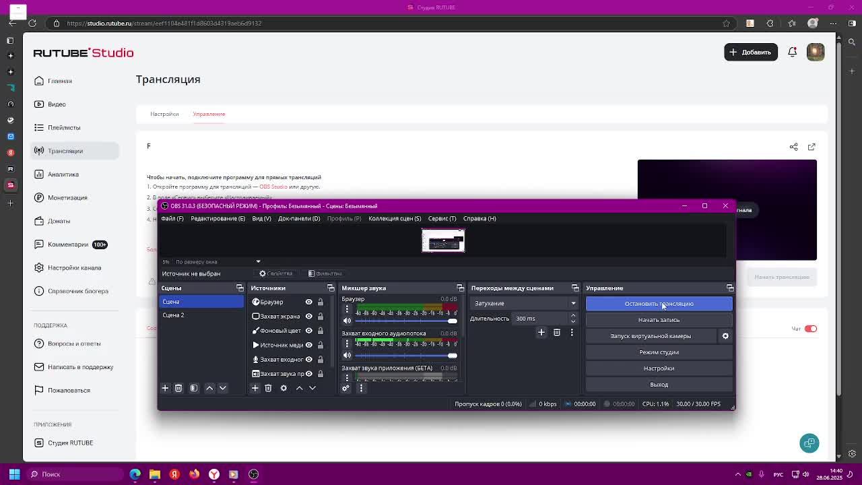Click the Выход button in OBS
The width and height of the screenshot is (862, 485).
click(x=659, y=385)
